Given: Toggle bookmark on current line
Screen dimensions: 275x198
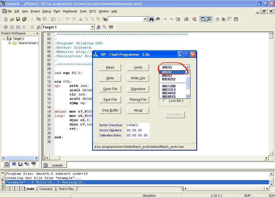Looking at the screenshot, I should [80, 19].
